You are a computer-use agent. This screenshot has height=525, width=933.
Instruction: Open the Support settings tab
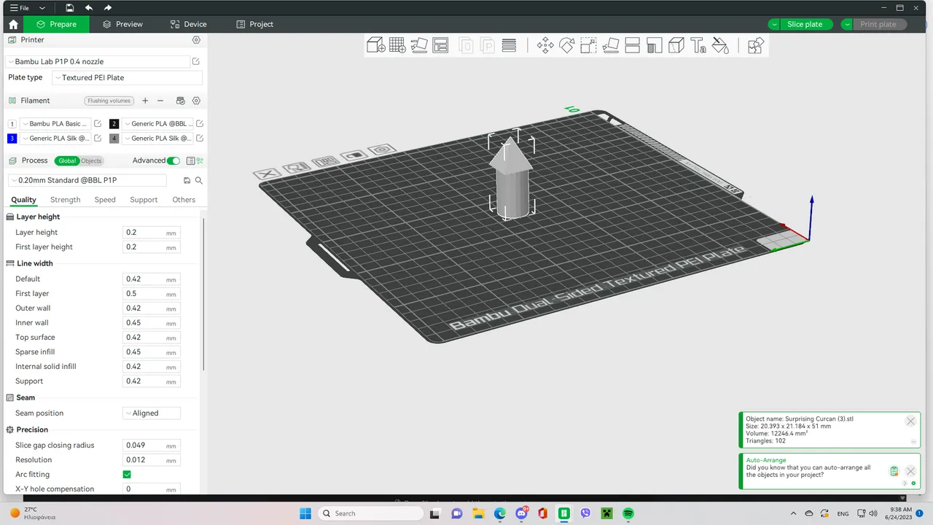tap(144, 200)
